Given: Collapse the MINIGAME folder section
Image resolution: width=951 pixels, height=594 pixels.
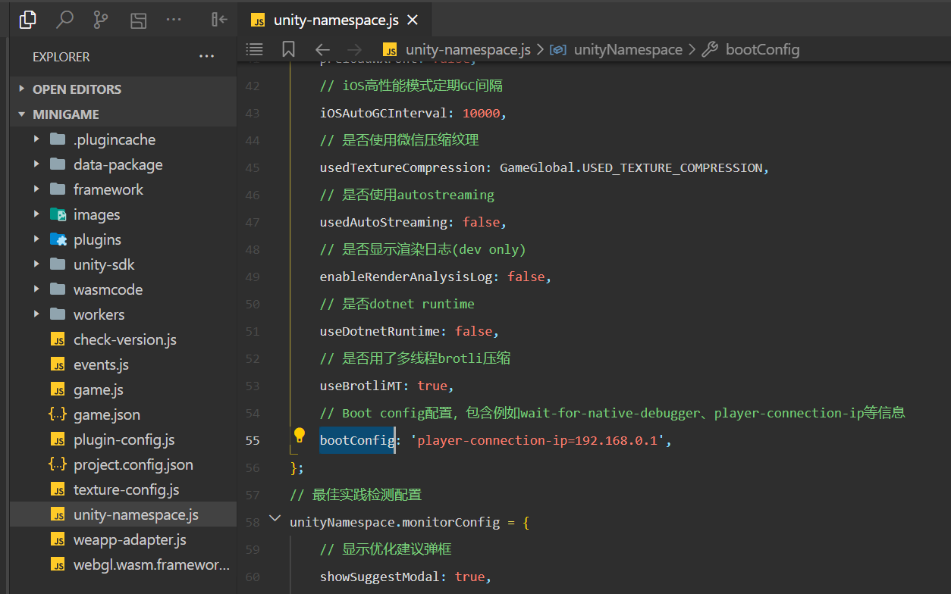Looking at the screenshot, I should tap(65, 114).
